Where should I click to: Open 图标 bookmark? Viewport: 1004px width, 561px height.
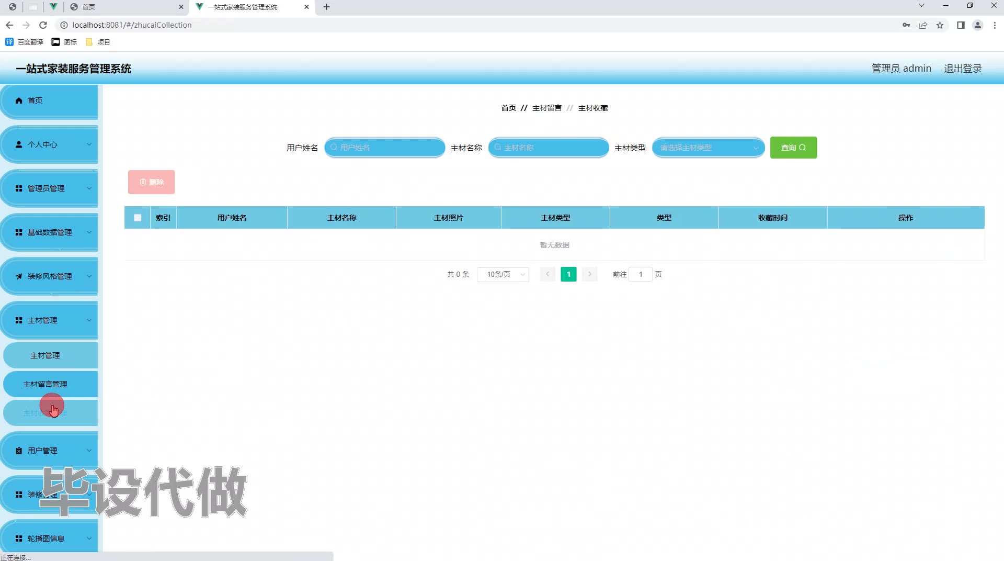[x=64, y=42]
